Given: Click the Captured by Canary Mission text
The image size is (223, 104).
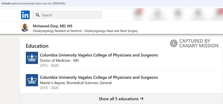Looking at the screenshot, I should click(199, 43).
